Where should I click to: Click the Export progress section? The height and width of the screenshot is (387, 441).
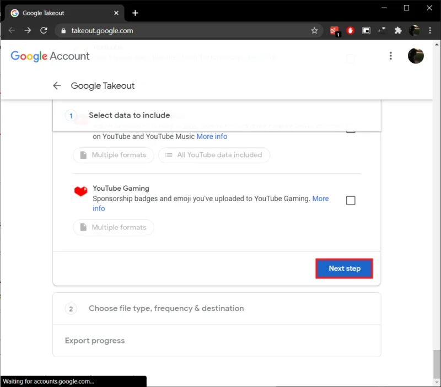coord(217,341)
